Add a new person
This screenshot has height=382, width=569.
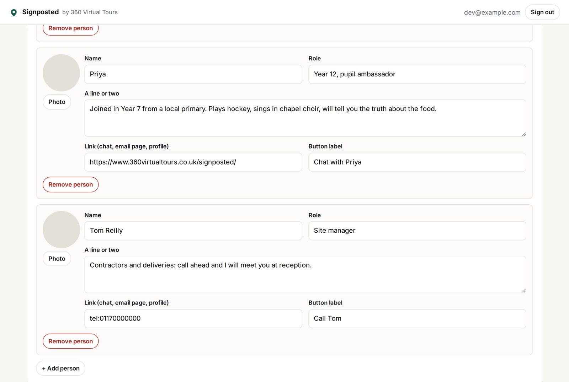[60, 368]
